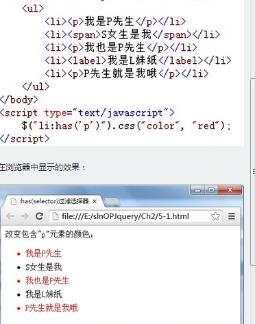Click the closing </script> tag line
This screenshot has height=324, width=255.
click(25, 139)
